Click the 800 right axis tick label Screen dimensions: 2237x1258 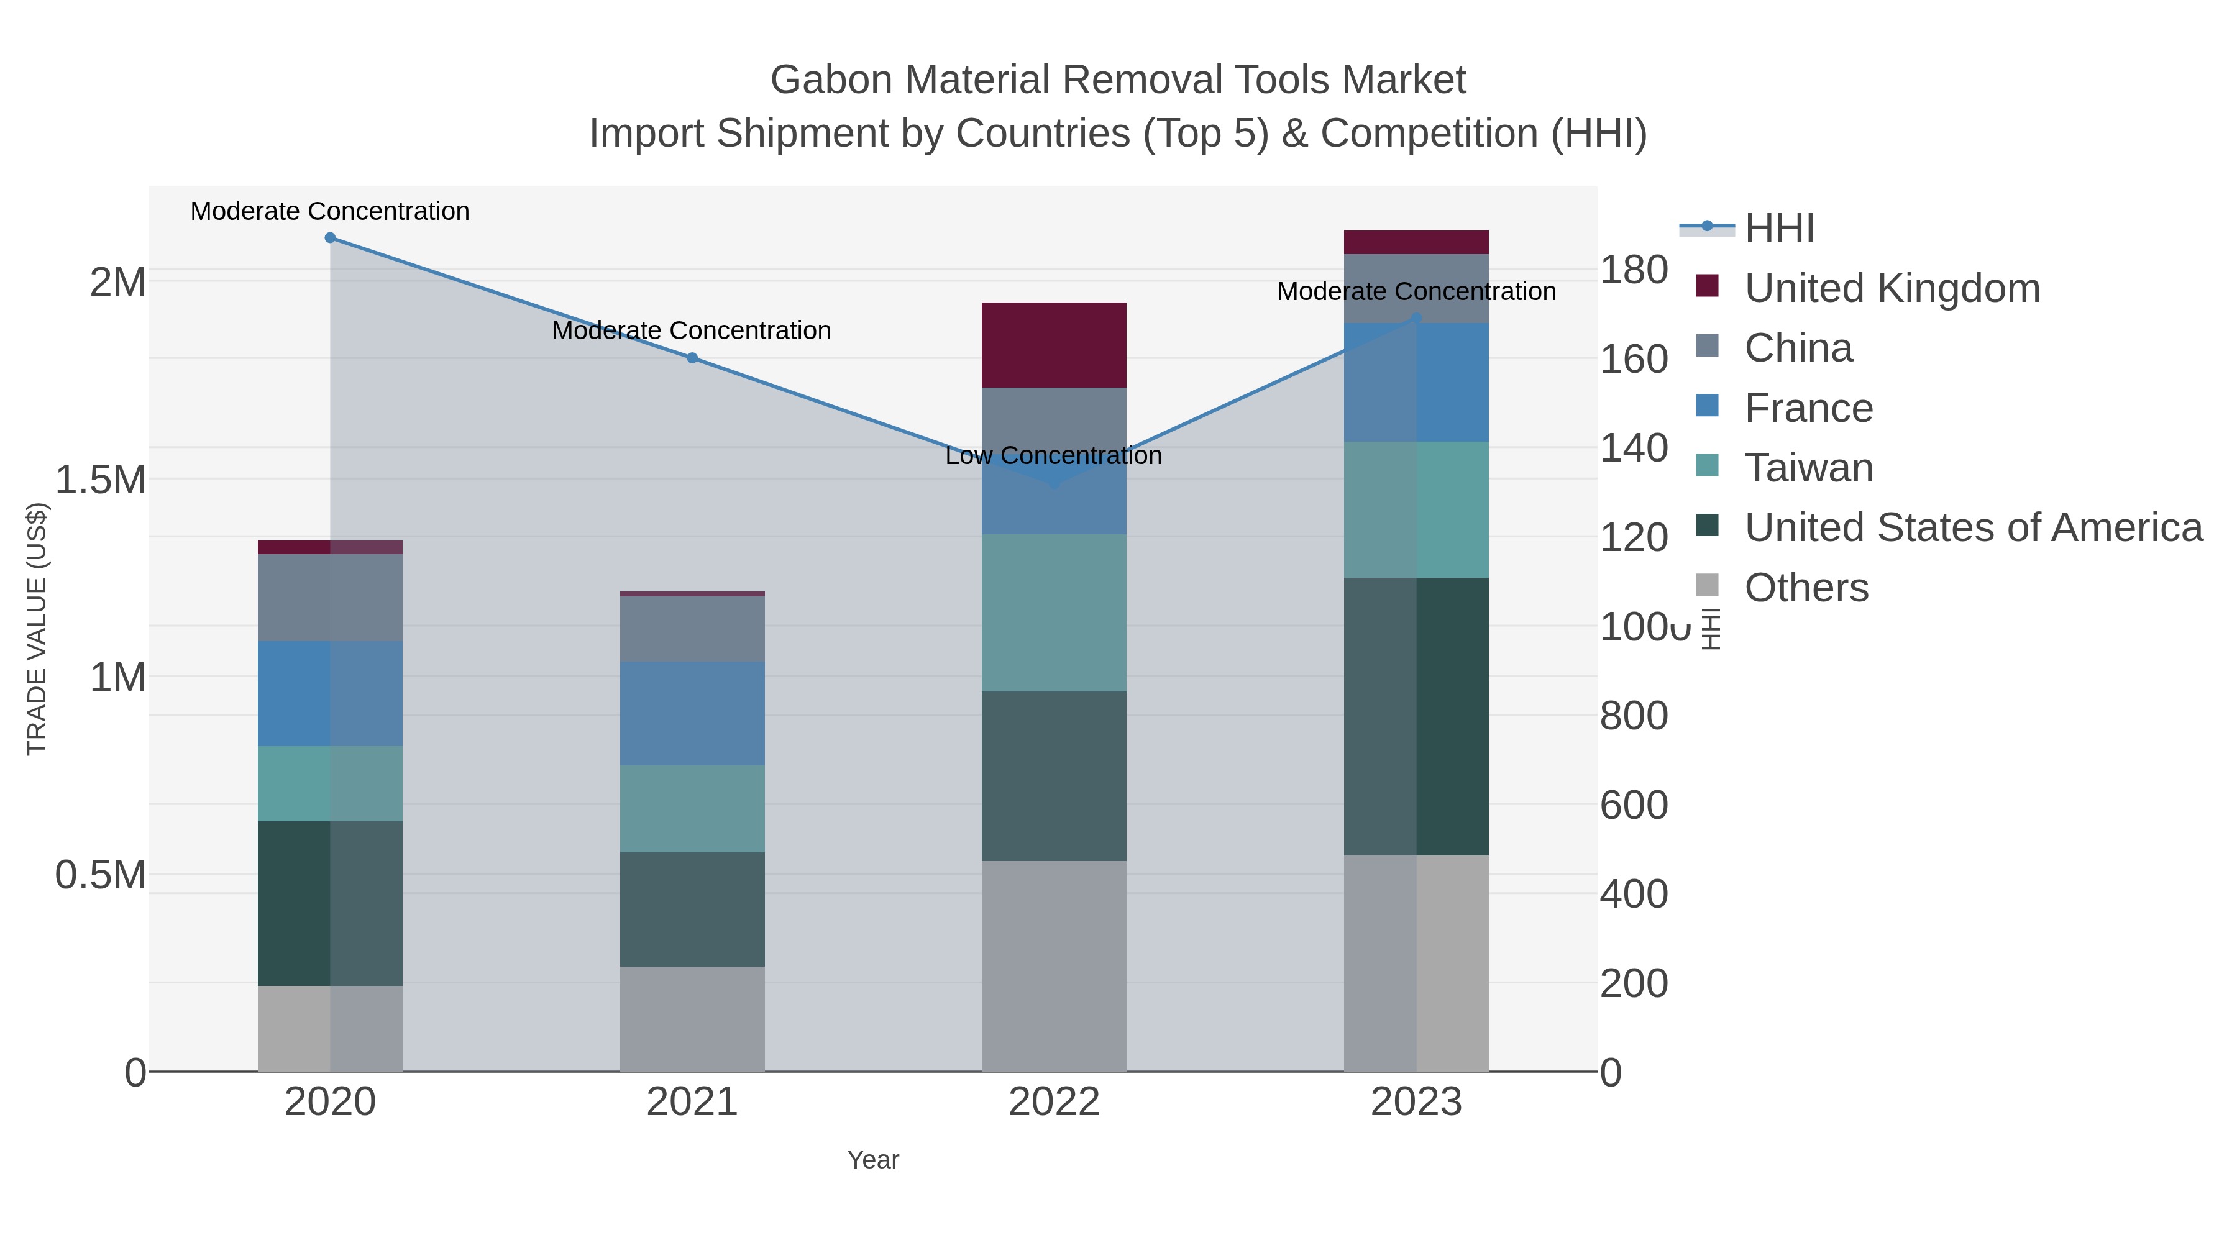pos(1634,716)
